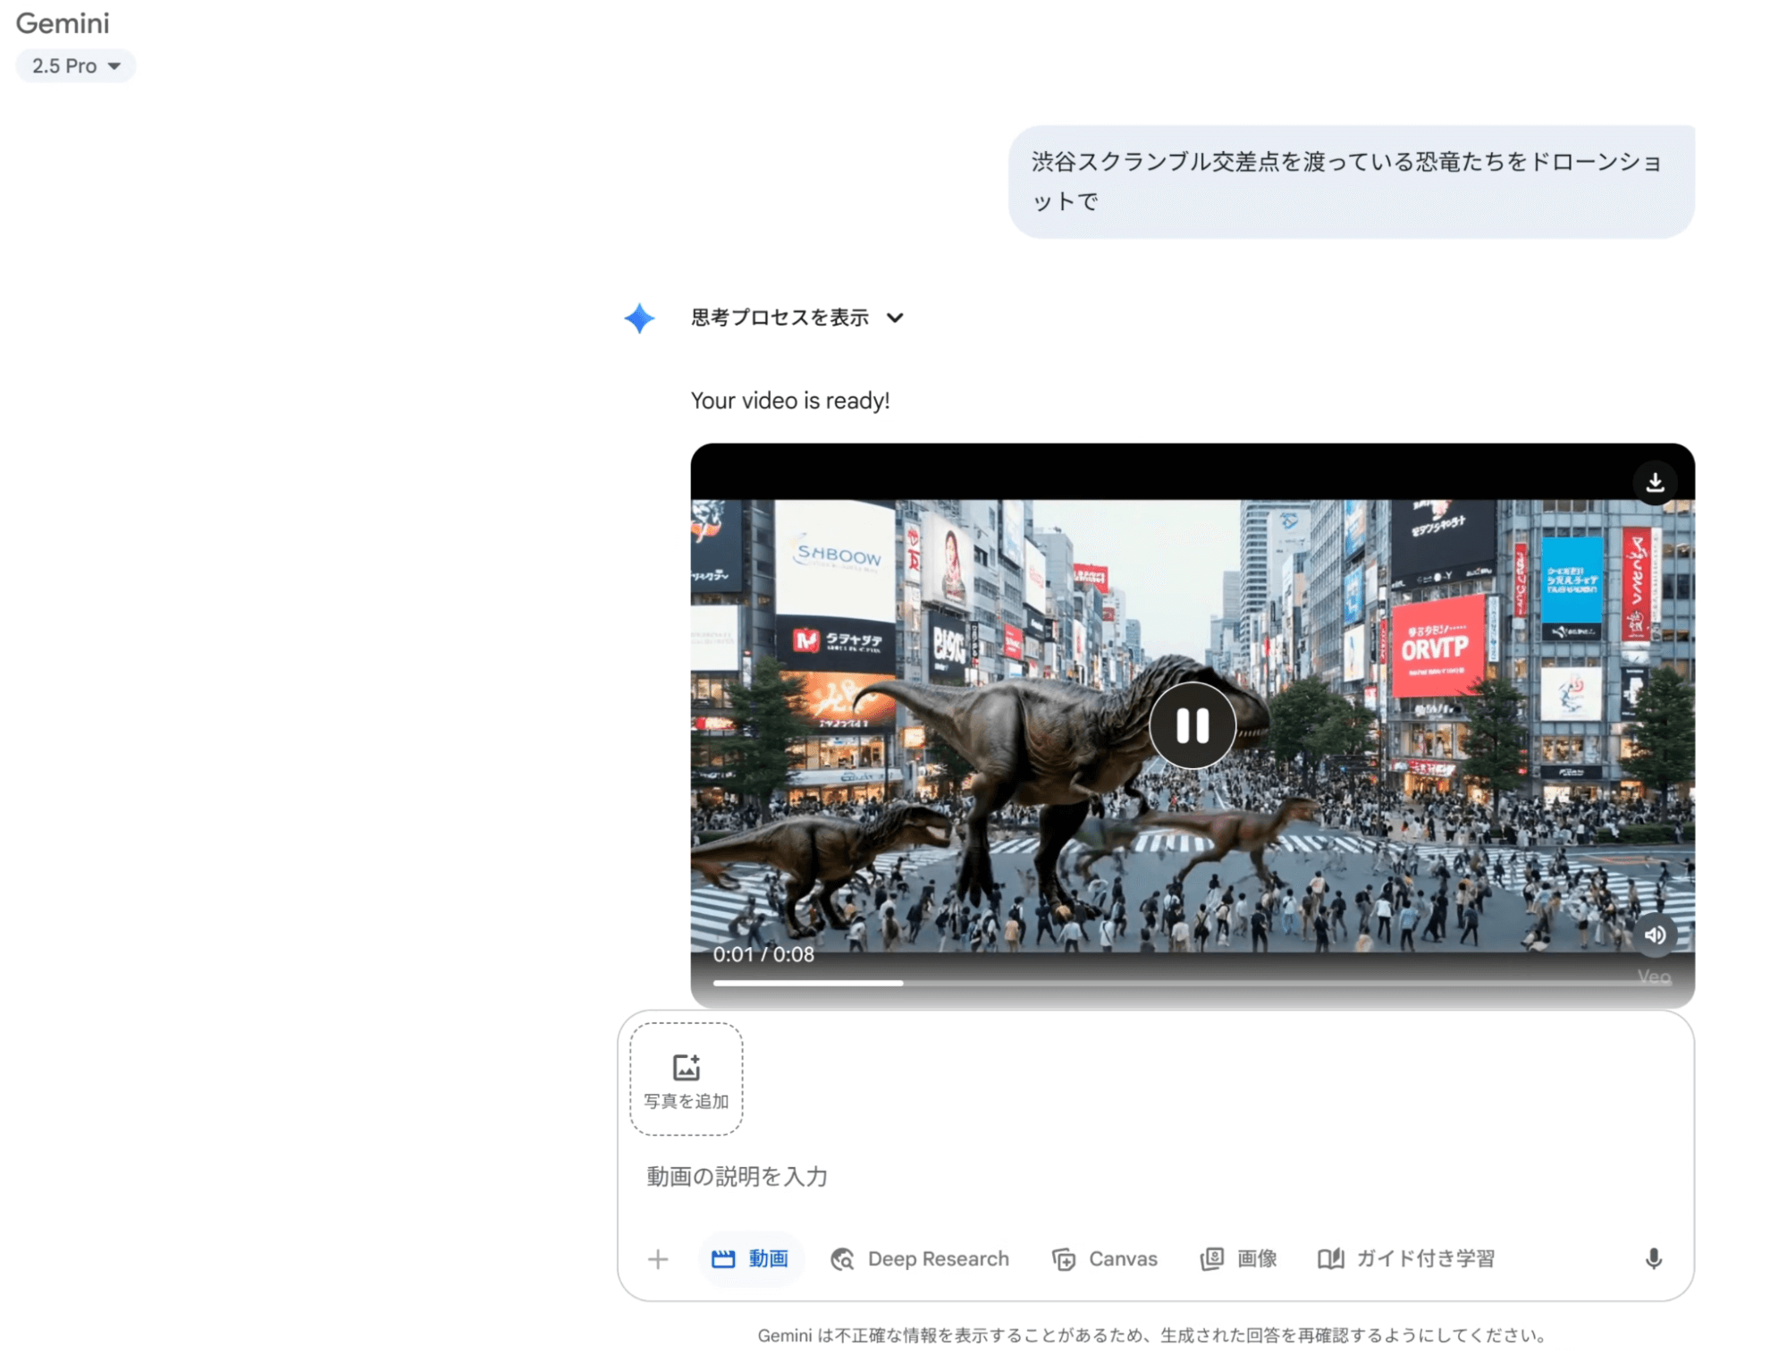This screenshot has height=1354, width=1787.
Task: Click the Gemini sparkle icon
Action: point(639,318)
